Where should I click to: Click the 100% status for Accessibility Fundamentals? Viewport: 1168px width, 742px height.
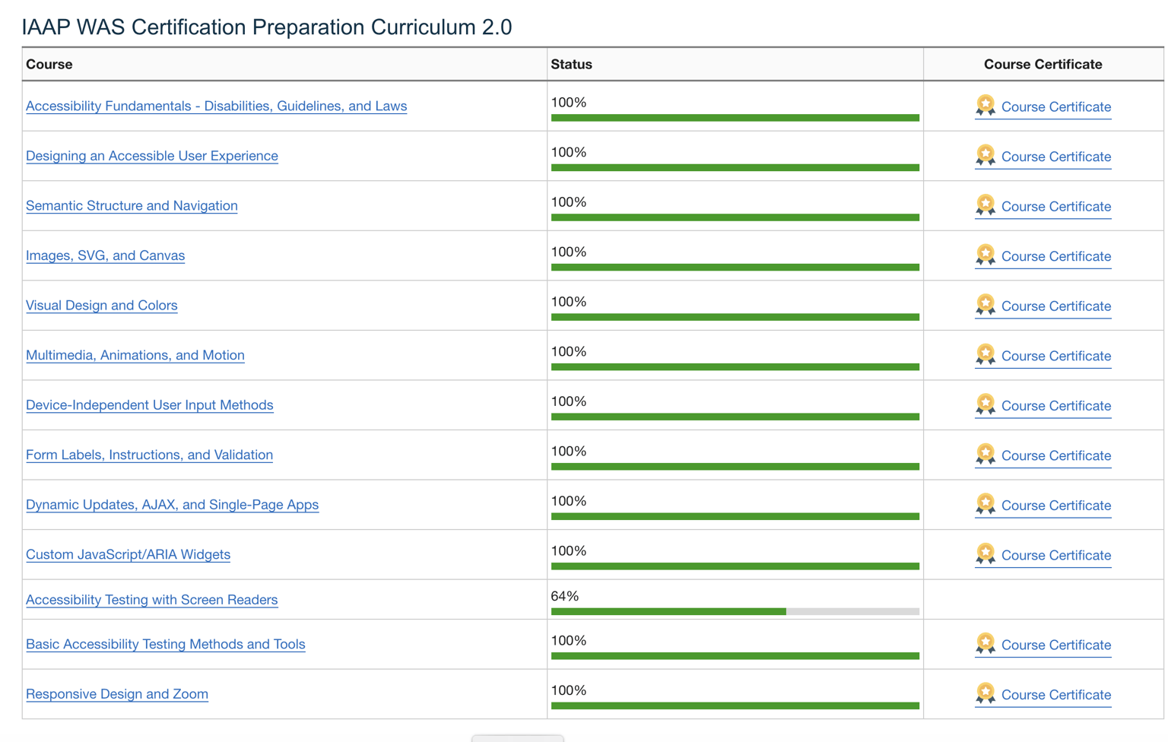[569, 103]
